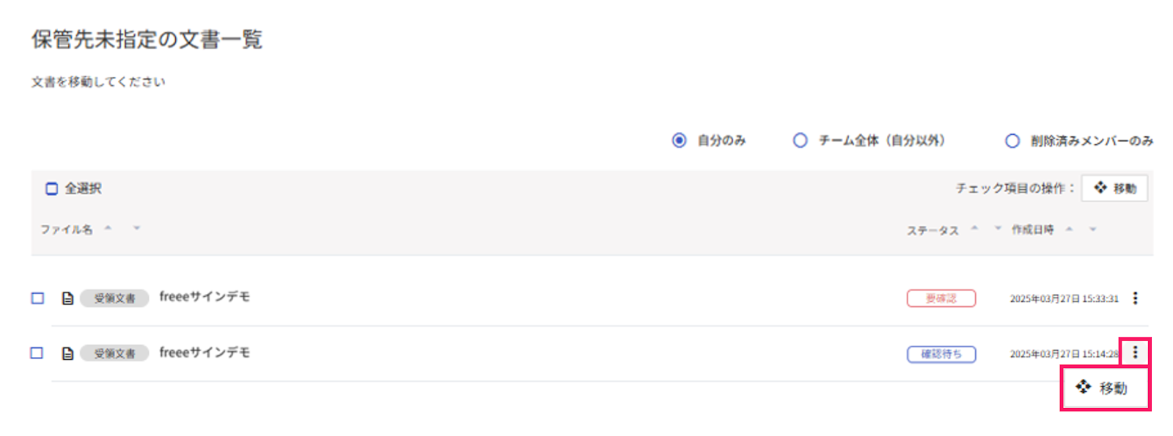Screen dimensions: 1173x436
Task: Check the 全選択 checkbox
Action: (51, 189)
